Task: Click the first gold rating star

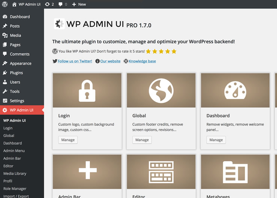Action: [148, 51]
